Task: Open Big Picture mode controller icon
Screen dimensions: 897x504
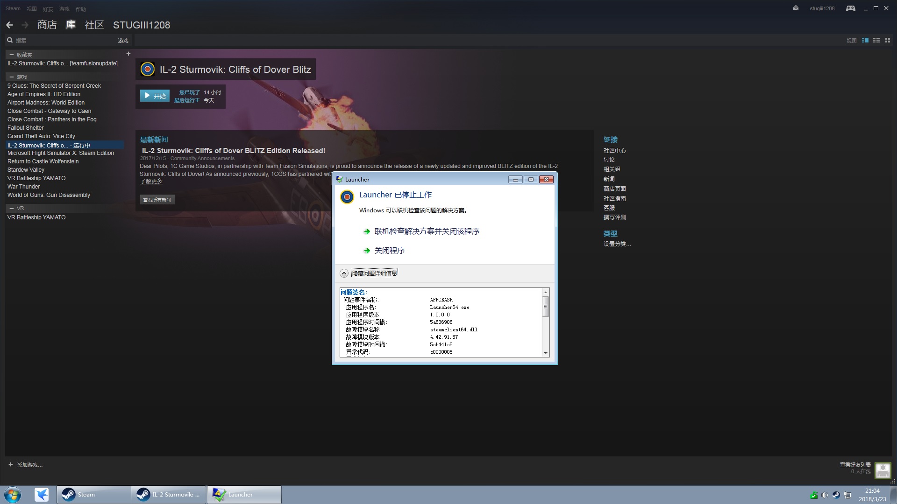Action: (850, 8)
